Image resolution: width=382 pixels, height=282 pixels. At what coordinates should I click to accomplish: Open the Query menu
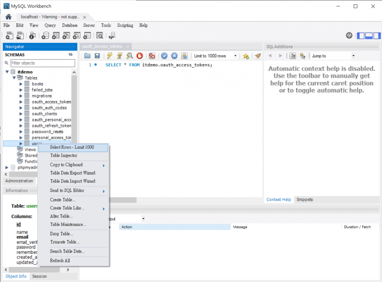tap(50, 25)
